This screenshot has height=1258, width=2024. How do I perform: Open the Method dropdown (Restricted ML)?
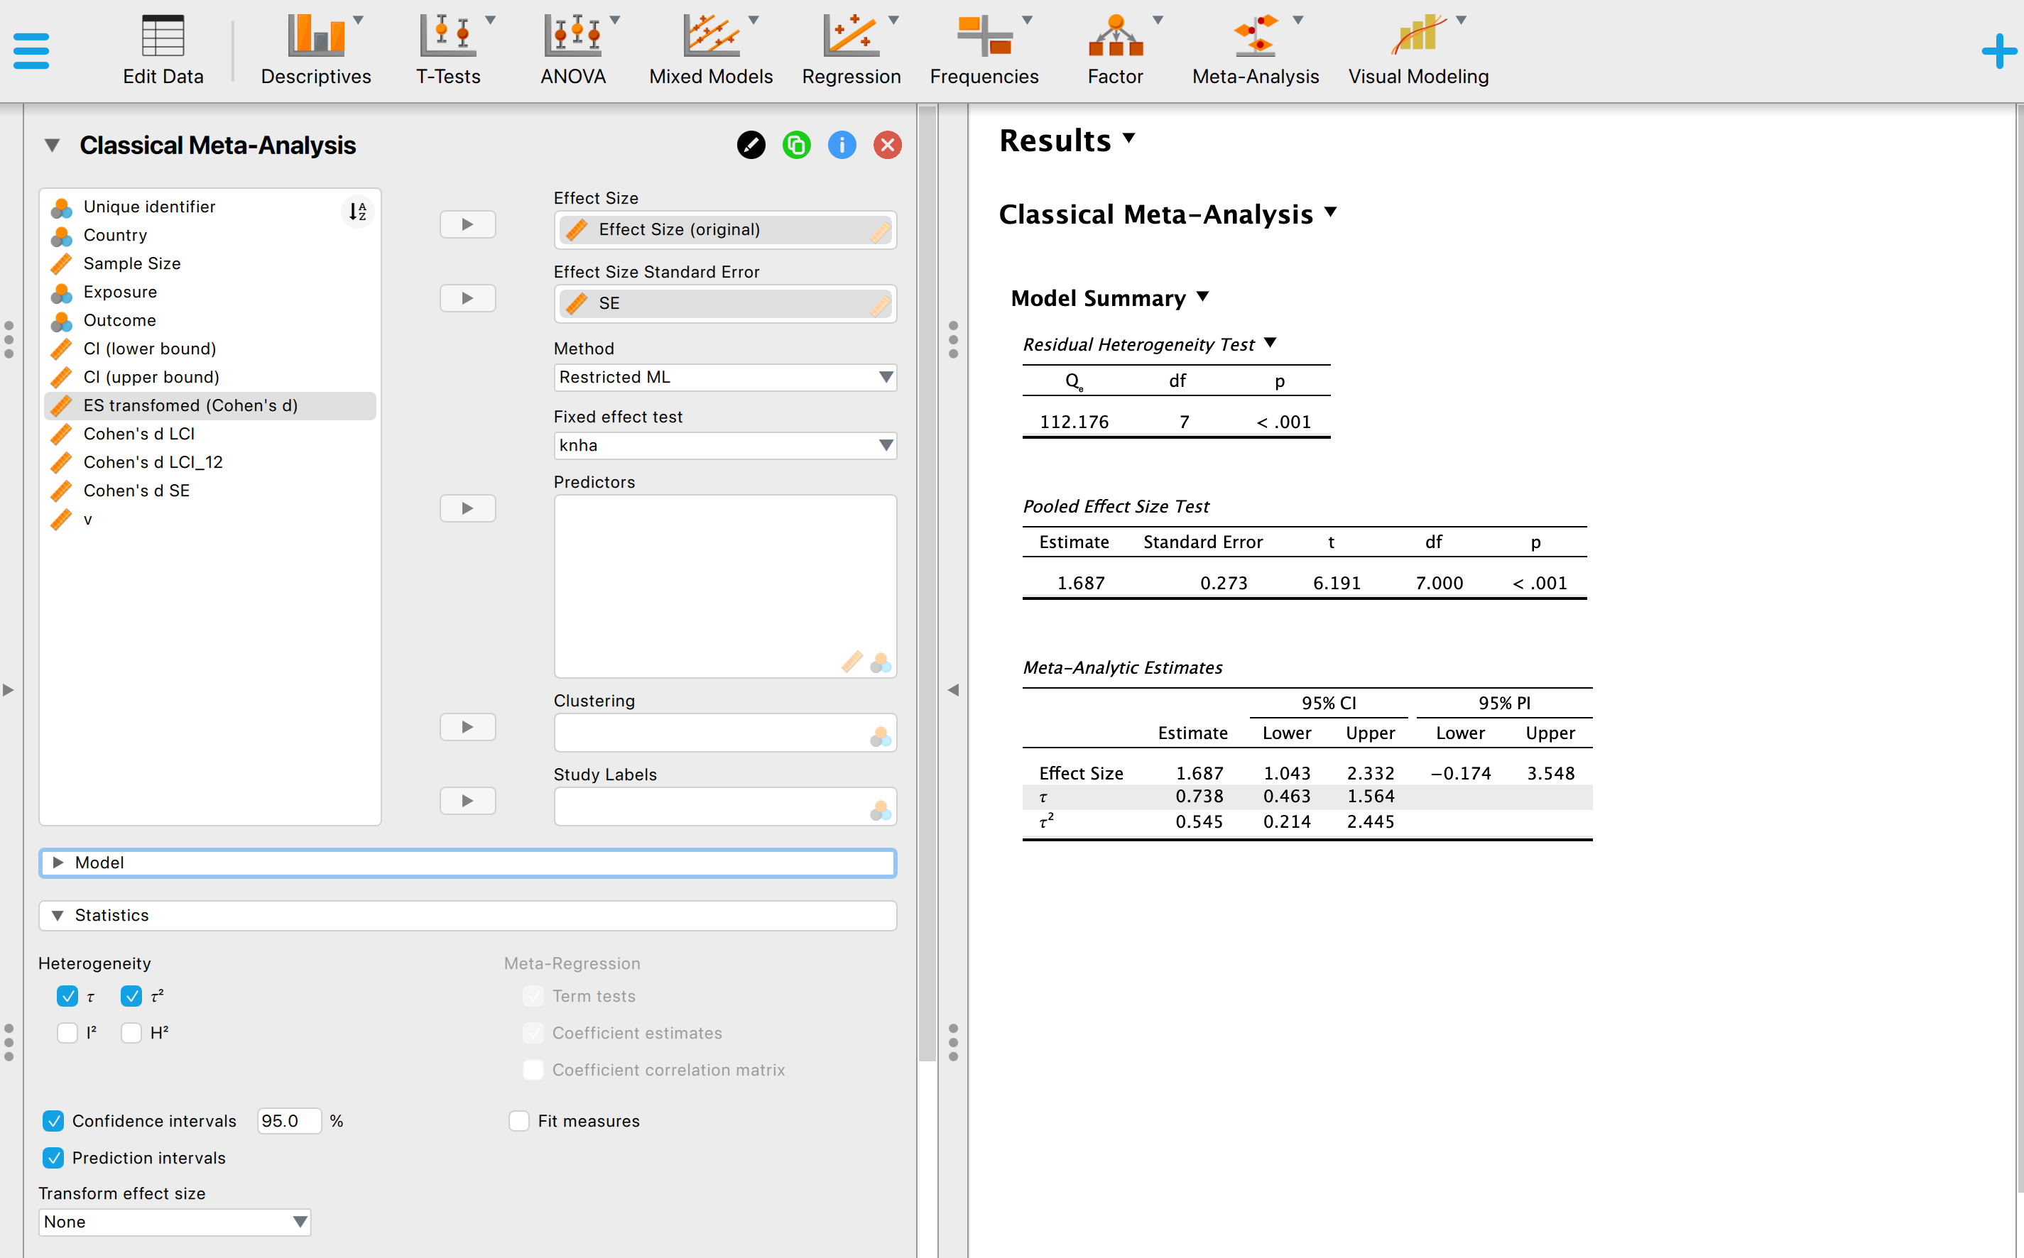725,378
